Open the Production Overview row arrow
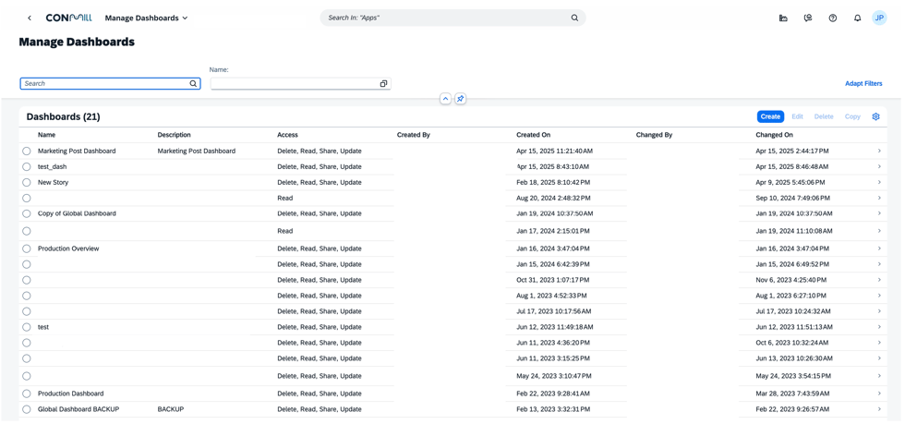The height and width of the screenshot is (424, 905). point(879,248)
